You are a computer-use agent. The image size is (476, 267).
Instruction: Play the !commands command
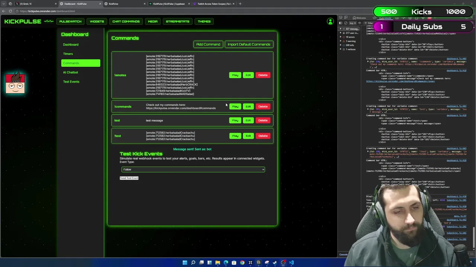tap(235, 106)
